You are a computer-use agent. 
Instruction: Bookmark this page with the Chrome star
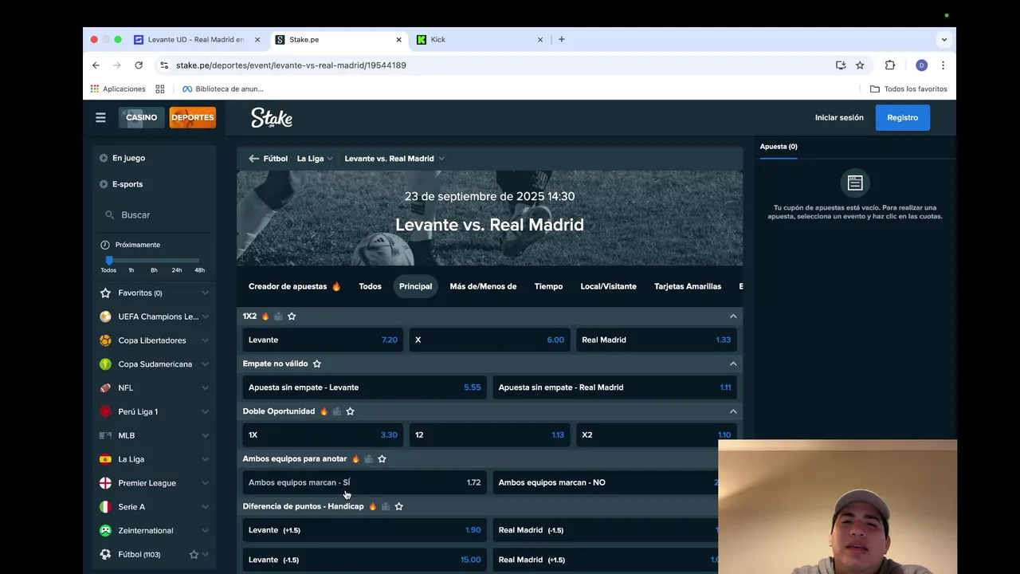click(x=860, y=65)
